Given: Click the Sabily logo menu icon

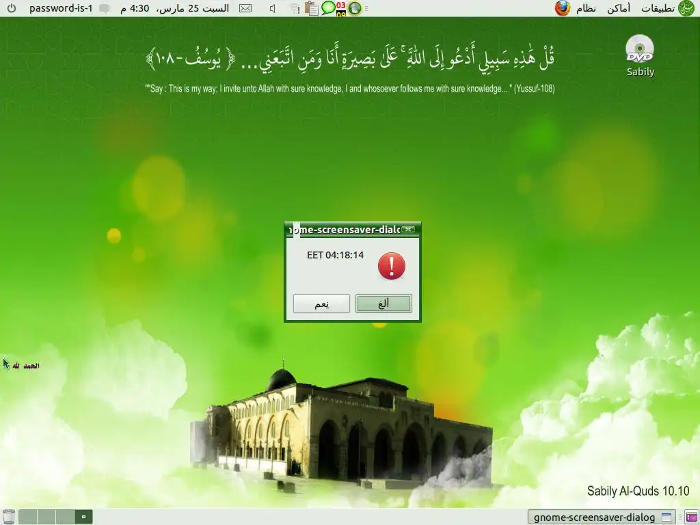Looking at the screenshot, I should click(x=686, y=8).
